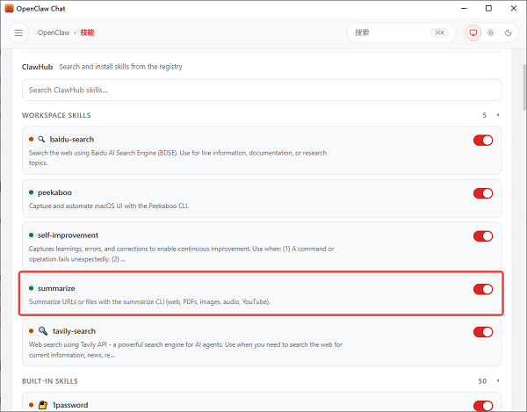Open the peekaboo skill title

[54, 192]
